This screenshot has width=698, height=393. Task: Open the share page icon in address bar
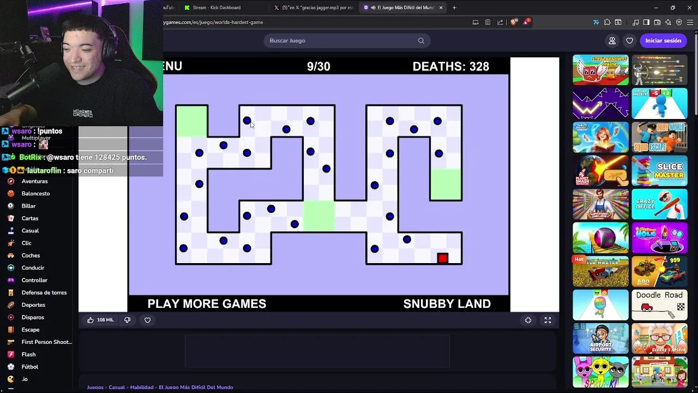coord(500,22)
